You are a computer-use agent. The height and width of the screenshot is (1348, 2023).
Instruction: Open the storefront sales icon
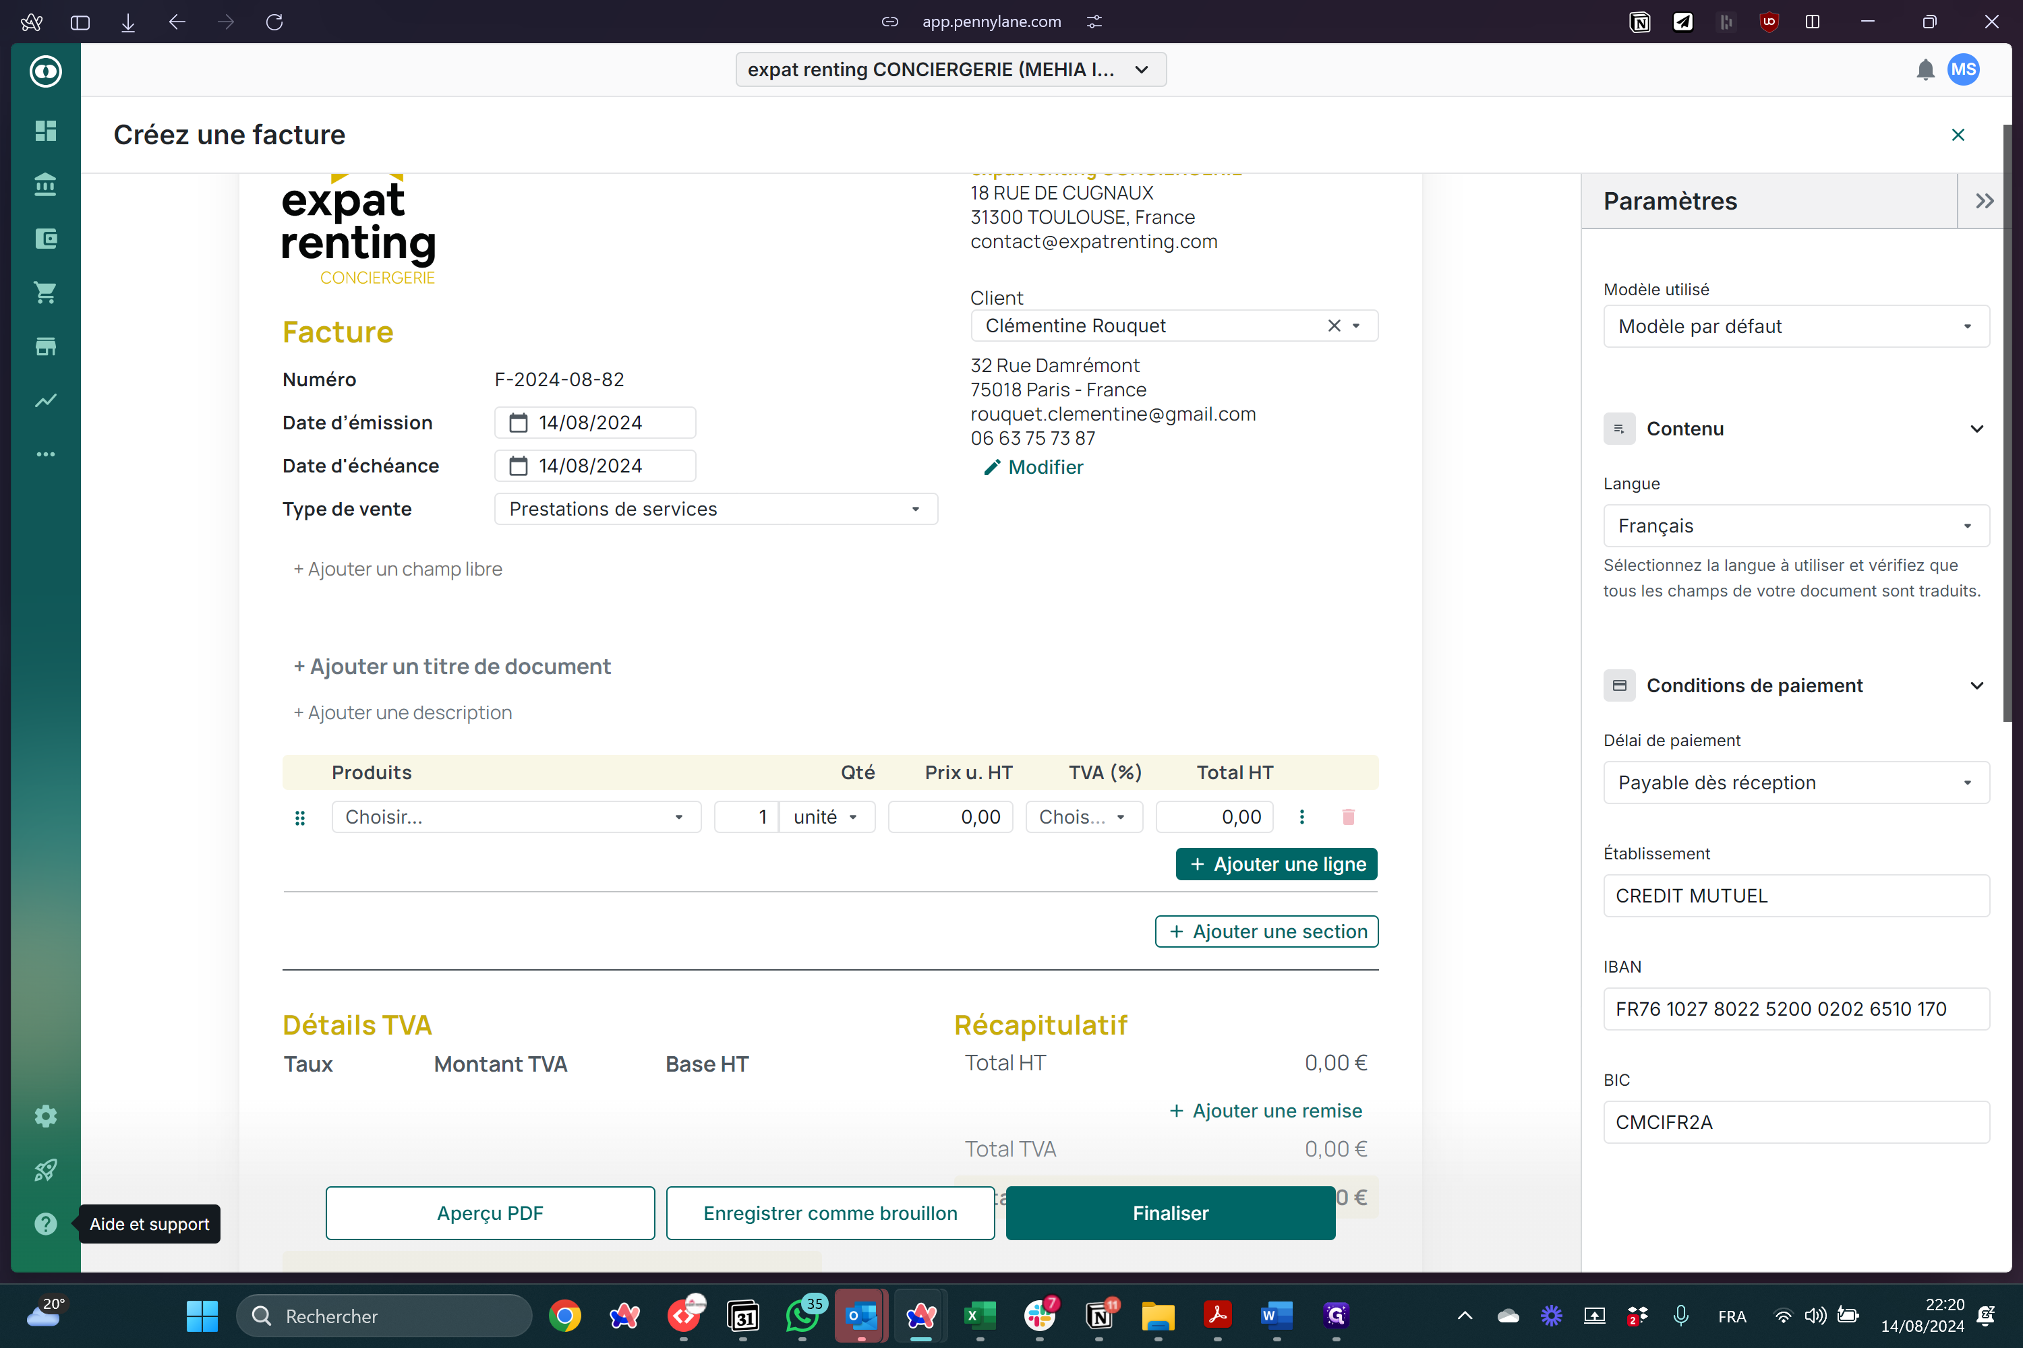tap(46, 346)
